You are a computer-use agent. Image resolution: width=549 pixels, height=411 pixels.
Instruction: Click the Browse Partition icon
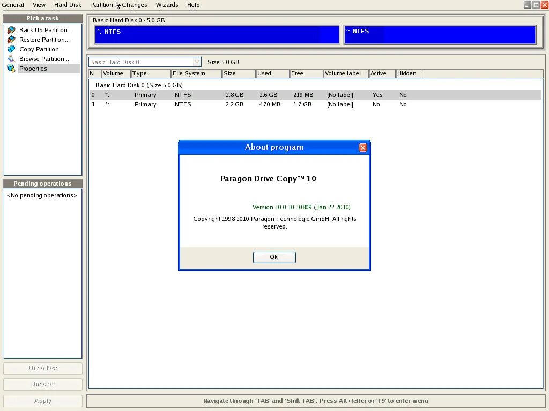11,59
